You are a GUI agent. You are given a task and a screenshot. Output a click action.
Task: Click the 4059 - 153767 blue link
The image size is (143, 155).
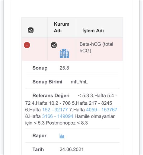point(102,110)
